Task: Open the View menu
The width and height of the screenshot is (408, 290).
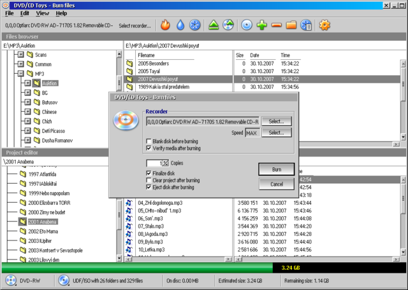Action: 43,13
